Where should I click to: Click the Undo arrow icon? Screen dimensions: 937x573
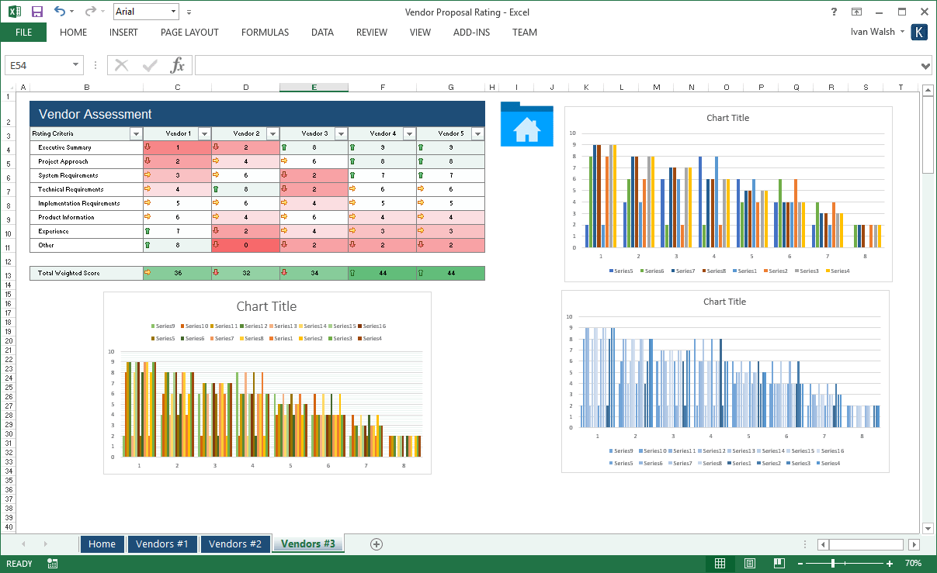tap(60, 12)
